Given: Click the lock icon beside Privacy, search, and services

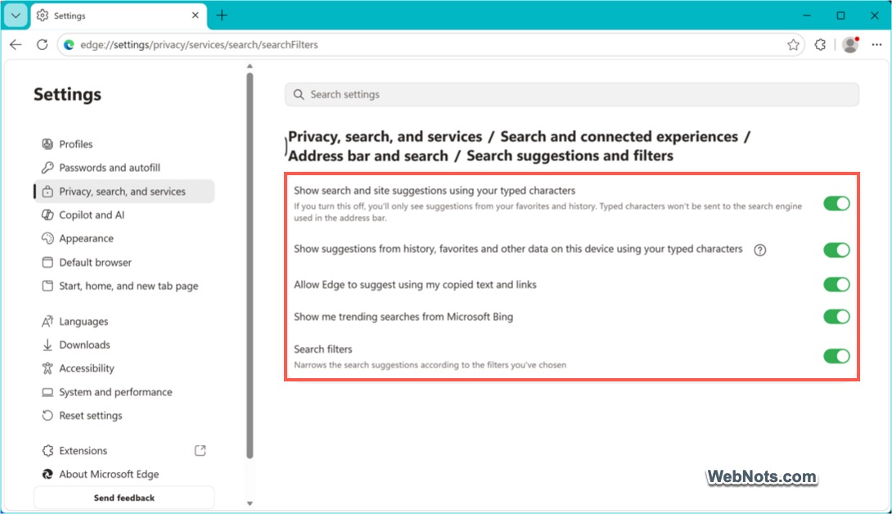Looking at the screenshot, I should (x=47, y=192).
